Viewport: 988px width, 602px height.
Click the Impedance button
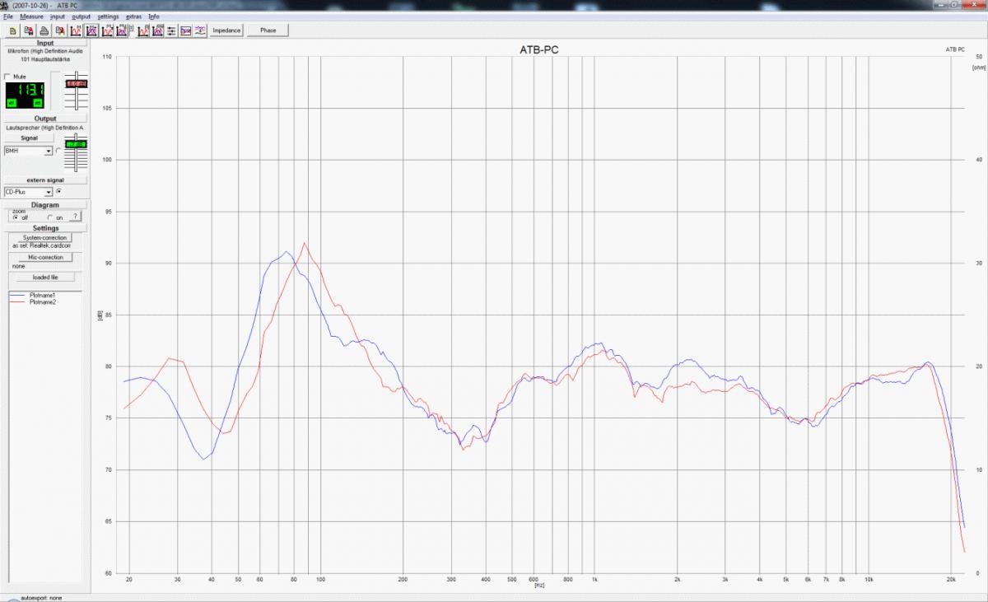point(226,30)
